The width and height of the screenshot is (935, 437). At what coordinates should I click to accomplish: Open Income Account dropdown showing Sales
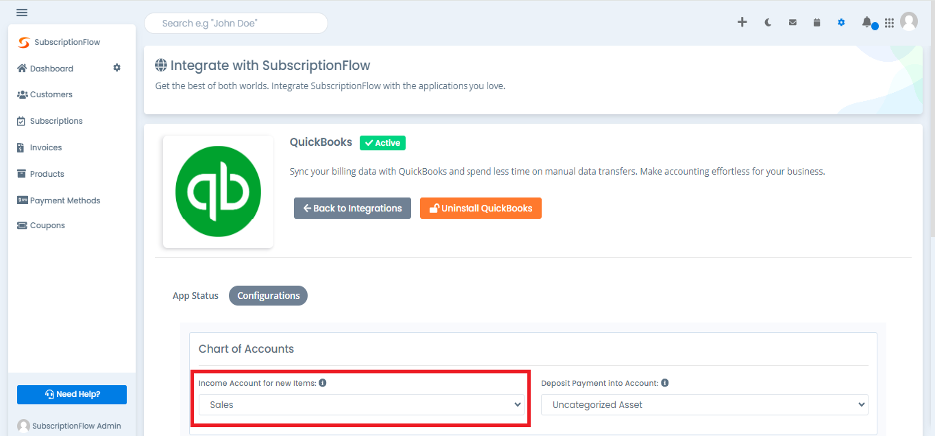coord(362,405)
